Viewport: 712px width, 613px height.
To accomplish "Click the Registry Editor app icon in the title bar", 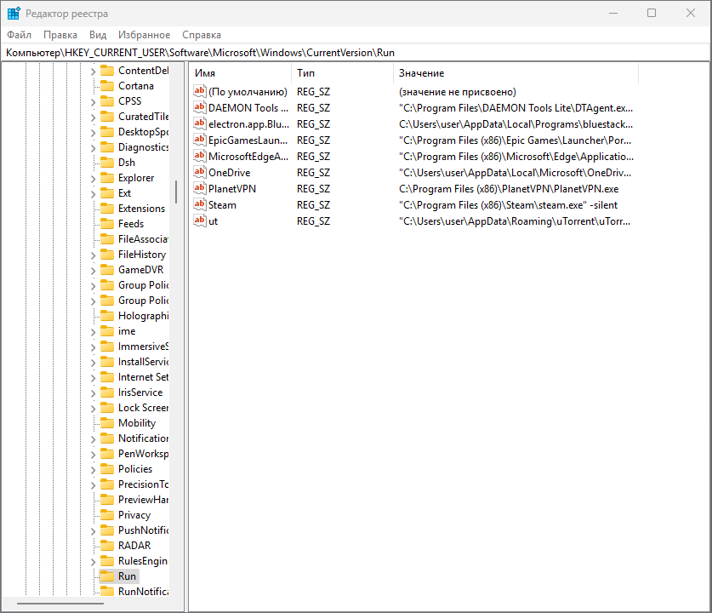I will 14,13.
